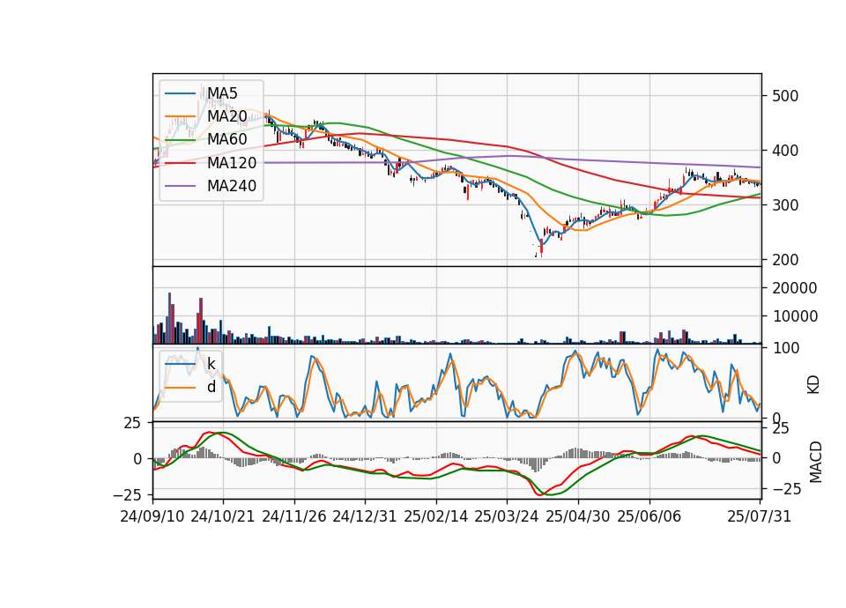The width and height of the screenshot is (846, 608).
Task: Click the 500 price axis label
Action: 785,96
